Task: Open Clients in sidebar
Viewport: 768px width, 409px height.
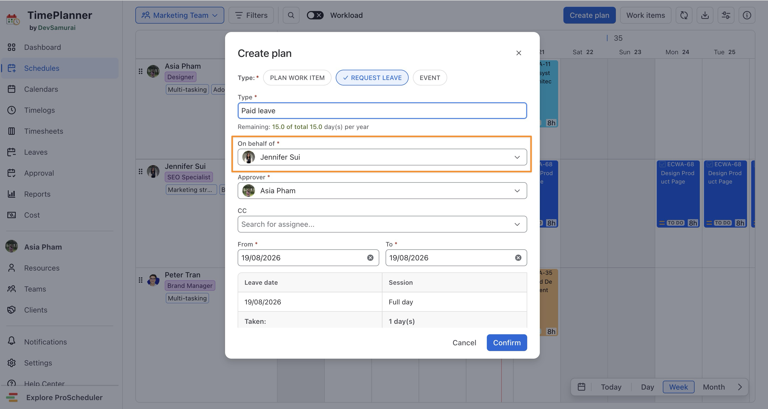Action: (x=60, y=310)
